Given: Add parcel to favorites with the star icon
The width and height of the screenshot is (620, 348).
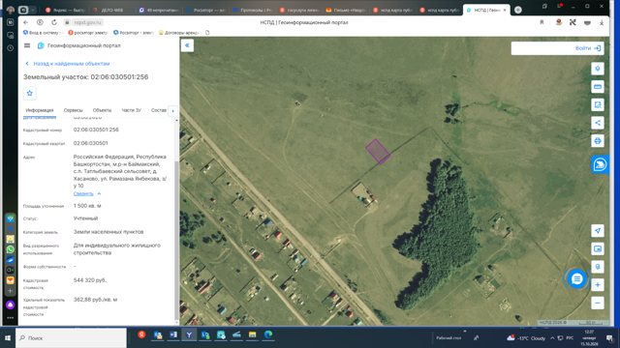Looking at the screenshot, I should coord(30,94).
